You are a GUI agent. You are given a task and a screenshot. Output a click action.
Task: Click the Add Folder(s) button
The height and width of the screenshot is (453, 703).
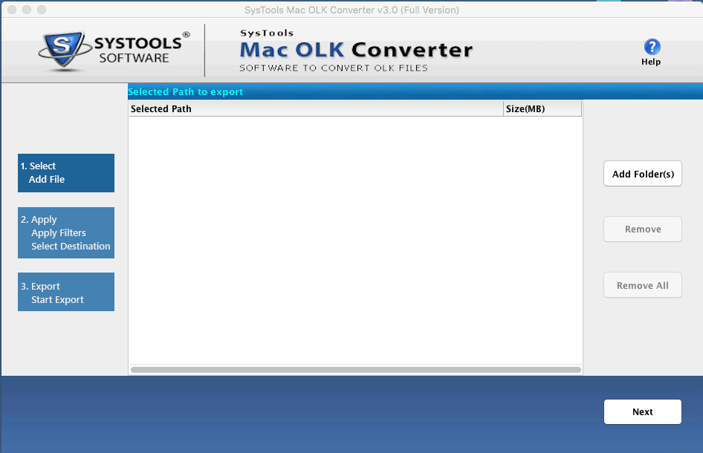(x=643, y=174)
